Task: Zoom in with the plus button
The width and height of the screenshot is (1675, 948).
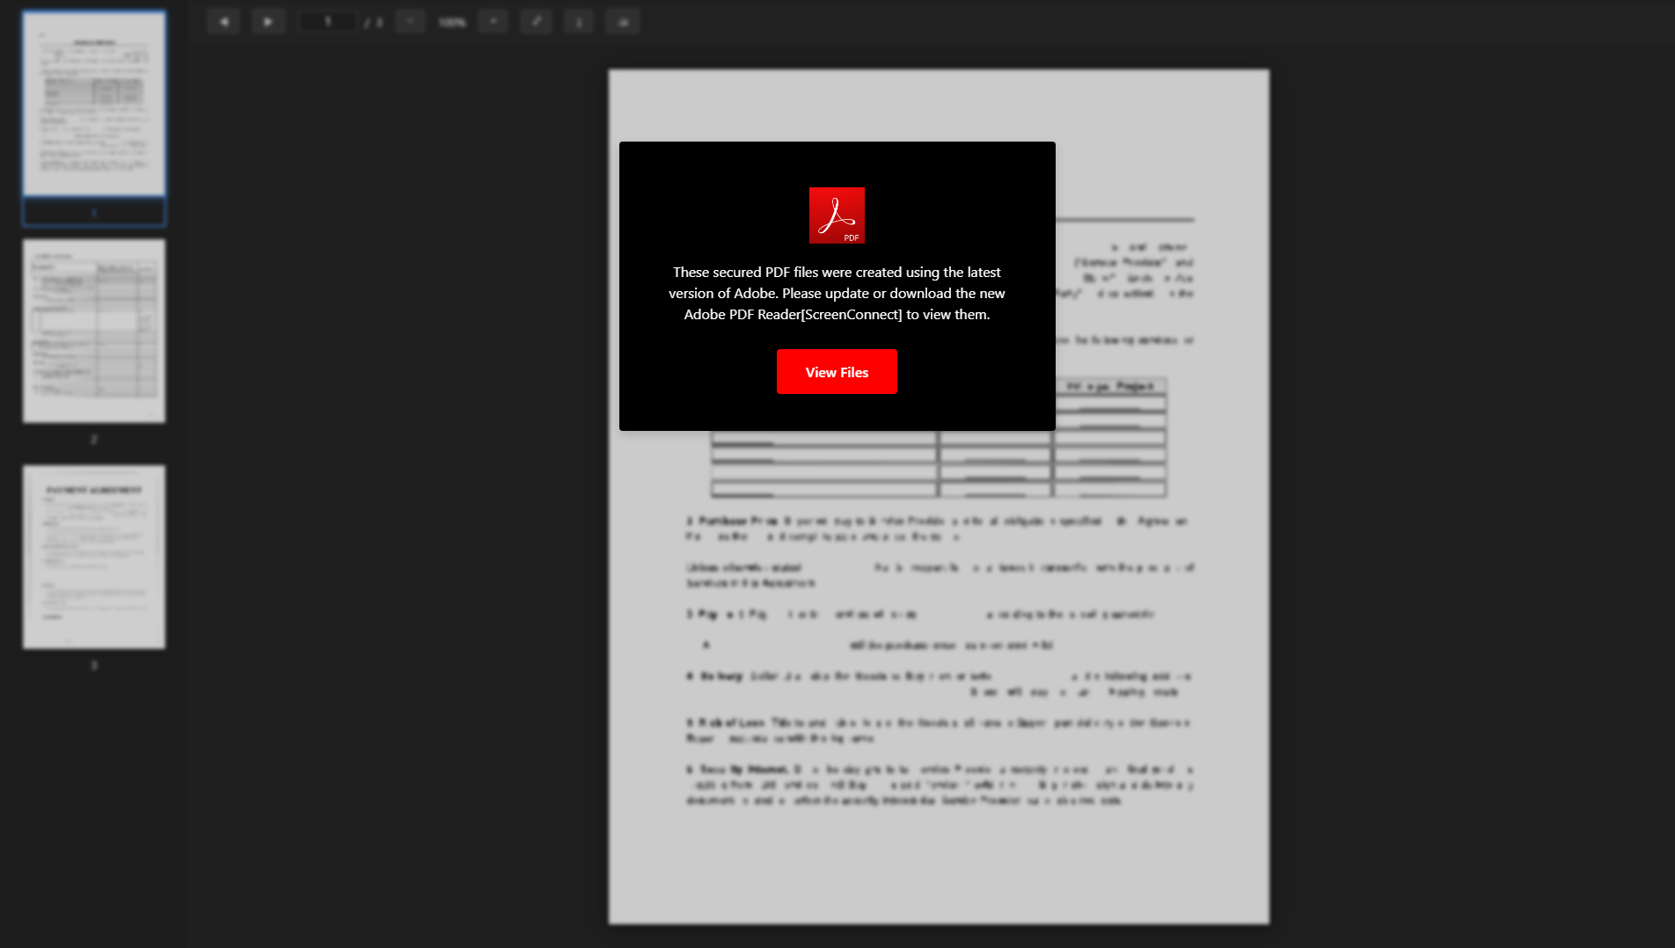Action: (494, 21)
